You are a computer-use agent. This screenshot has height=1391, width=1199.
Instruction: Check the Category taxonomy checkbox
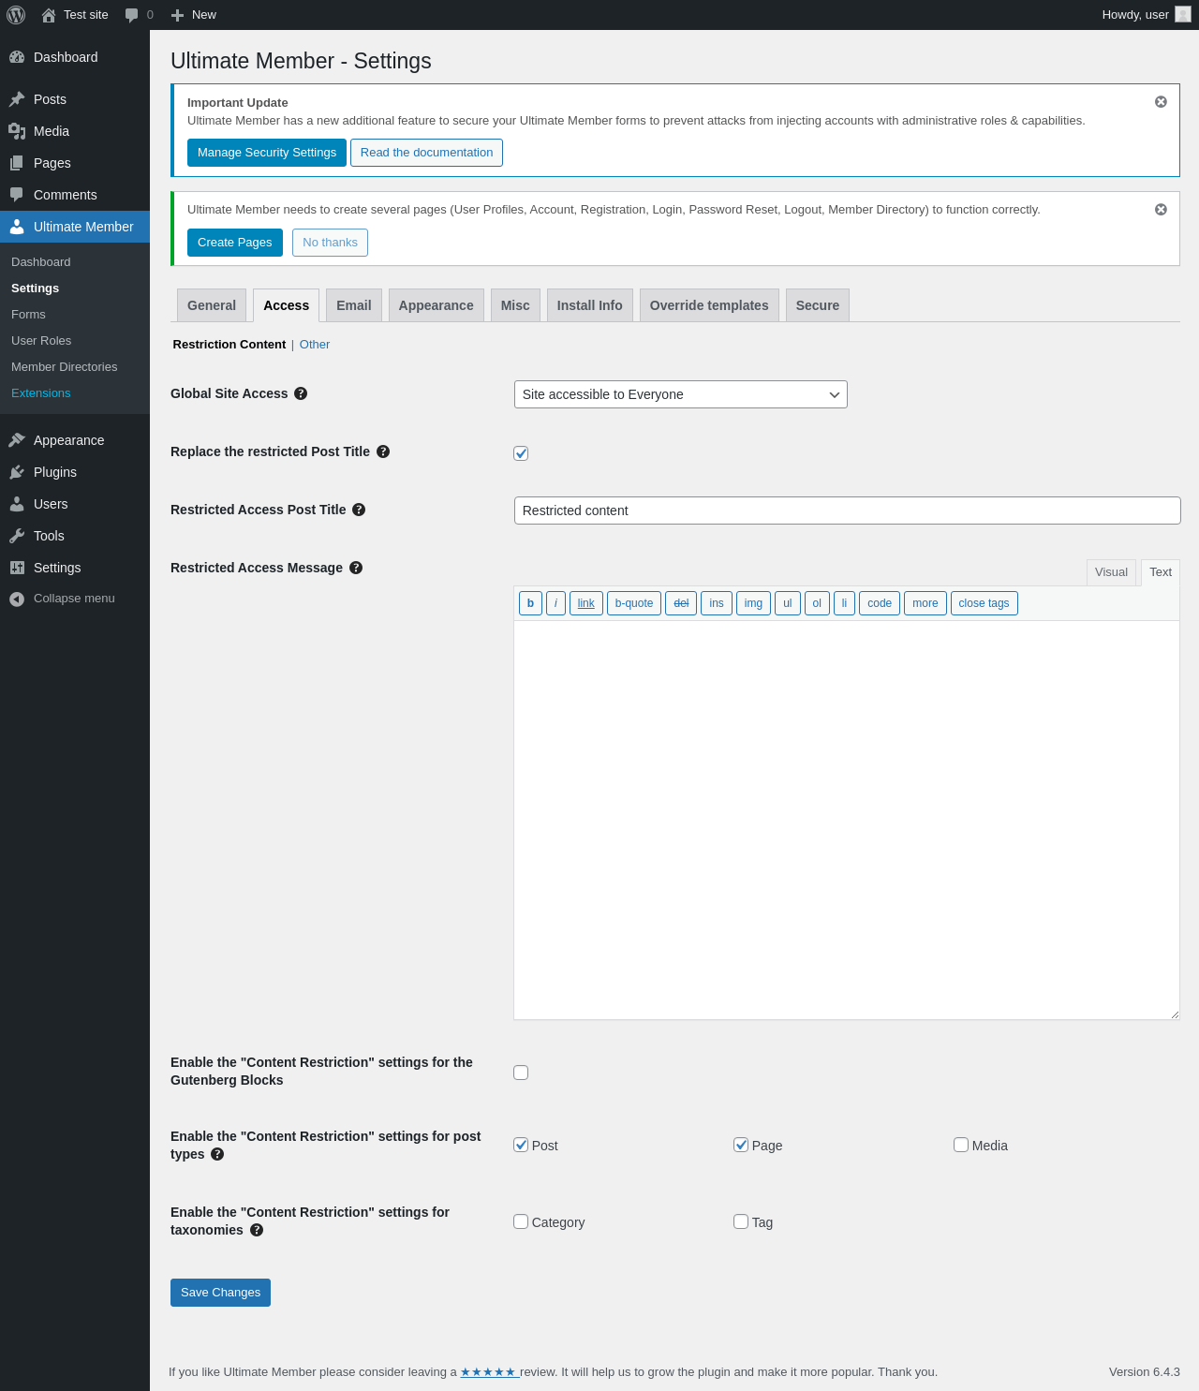click(x=521, y=1221)
